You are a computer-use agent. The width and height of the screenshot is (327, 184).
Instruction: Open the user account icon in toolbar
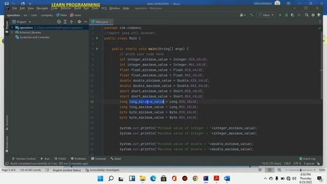(242, 15)
